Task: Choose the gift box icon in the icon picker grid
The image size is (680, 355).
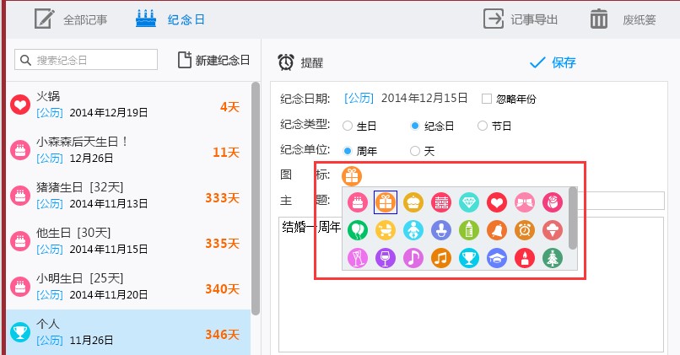Action: pyautogui.click(x=385, y=202)
